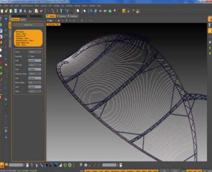
Task: Click the New file icon in the toolbar
Action: click(x=2, y=11)
